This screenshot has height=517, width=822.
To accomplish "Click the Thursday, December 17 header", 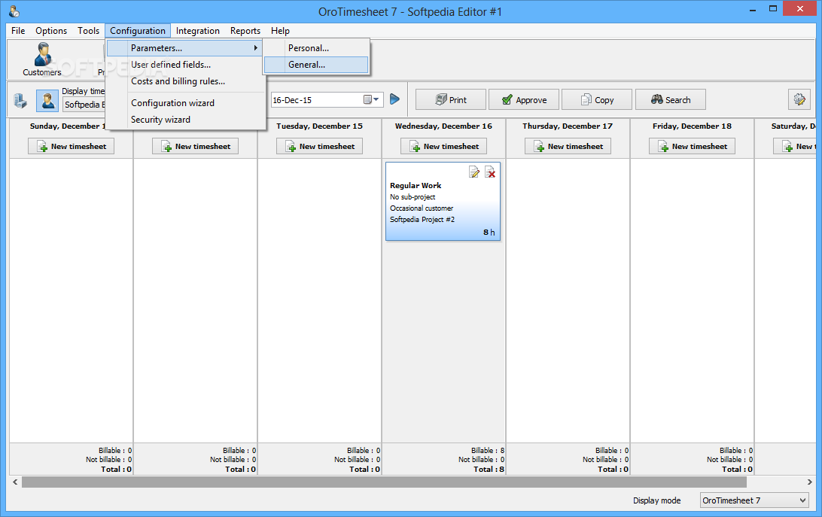I will click(568, 126).
